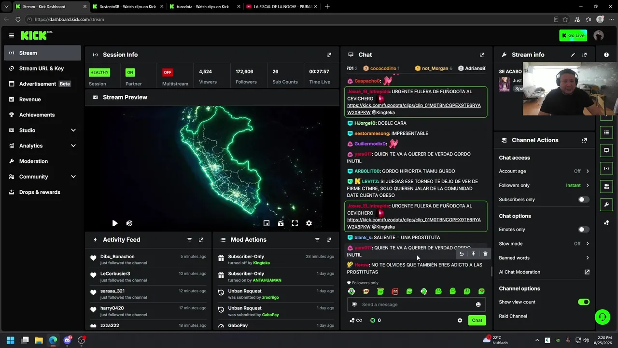Open Microsoft Edge from the taskbar
Screen dimensions: 618x348
click(x=53, y=340)
